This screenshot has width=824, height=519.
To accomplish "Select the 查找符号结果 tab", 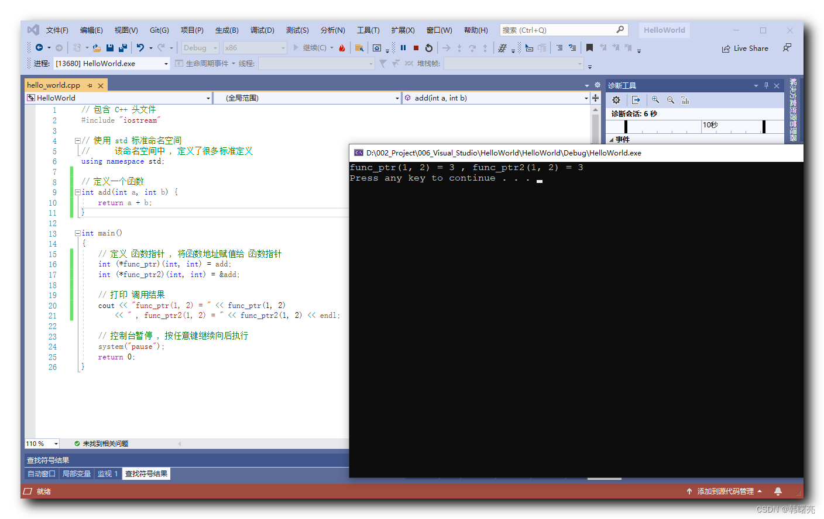I will 146,474.
